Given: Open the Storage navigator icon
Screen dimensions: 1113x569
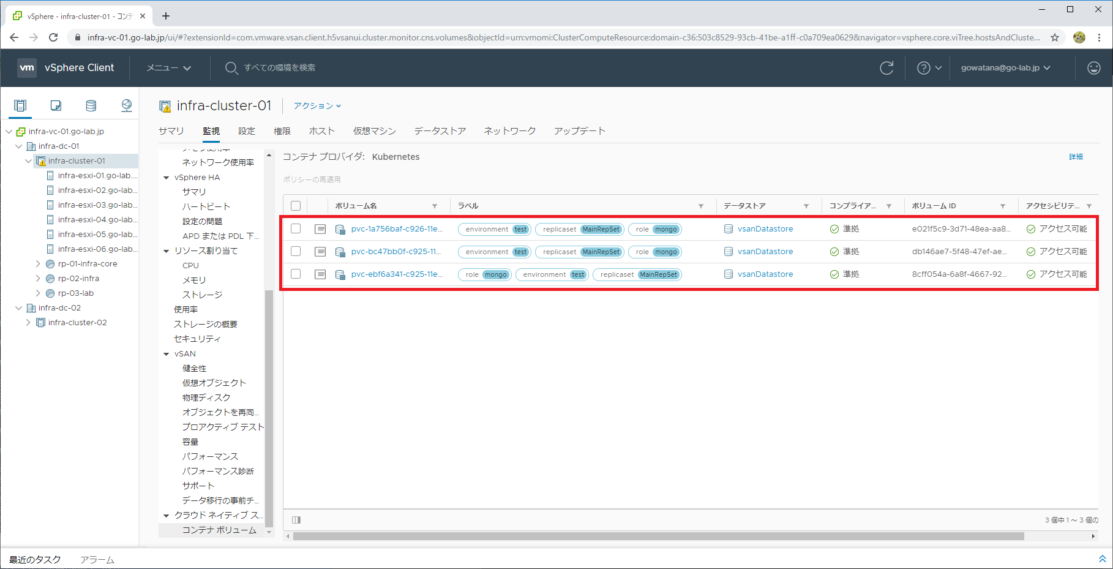Looking at the screenshot, I should point(91,105).
